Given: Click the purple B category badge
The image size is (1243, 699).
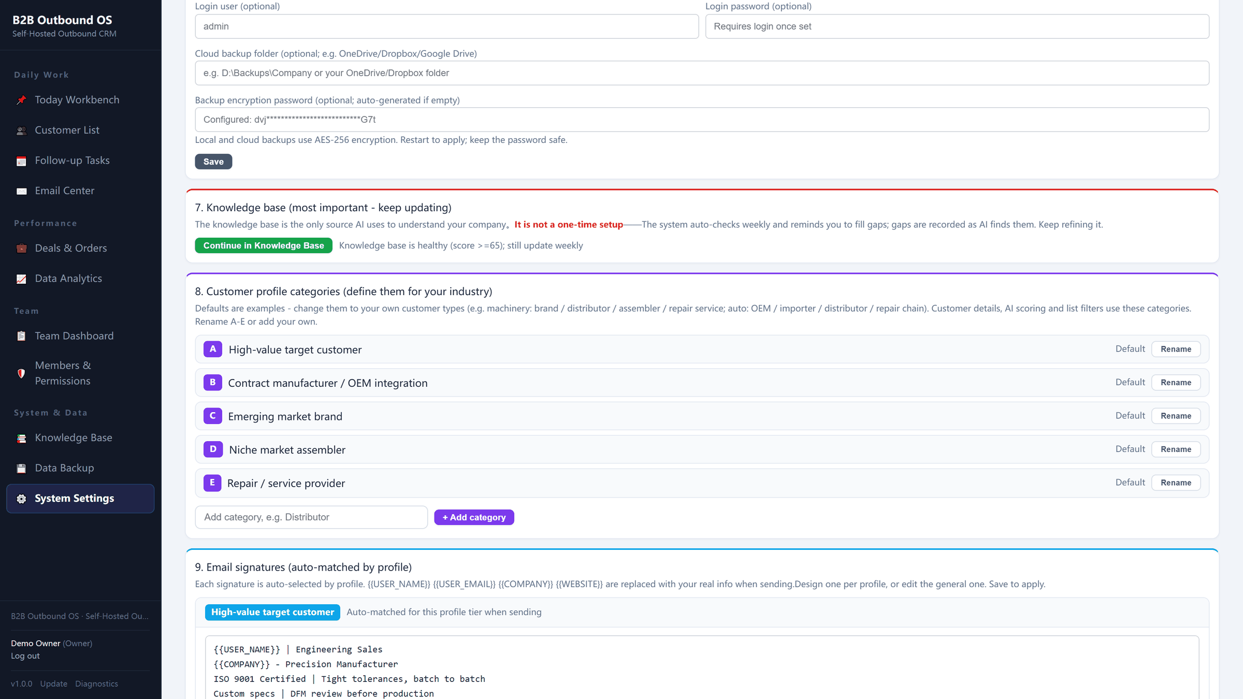Looking at the screenshot, I should 212,383.
